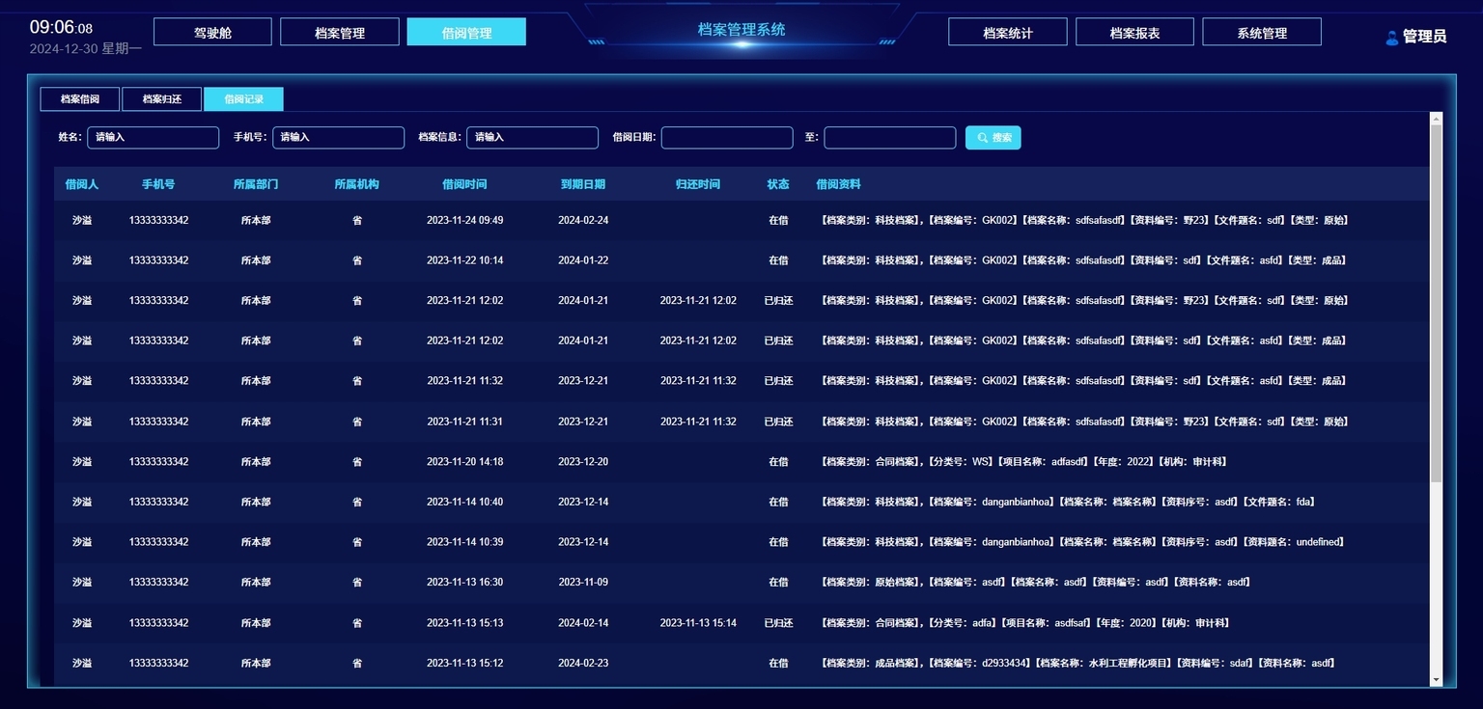
Task: Open the 档案报表 menu
Action: pos(1134,32)
